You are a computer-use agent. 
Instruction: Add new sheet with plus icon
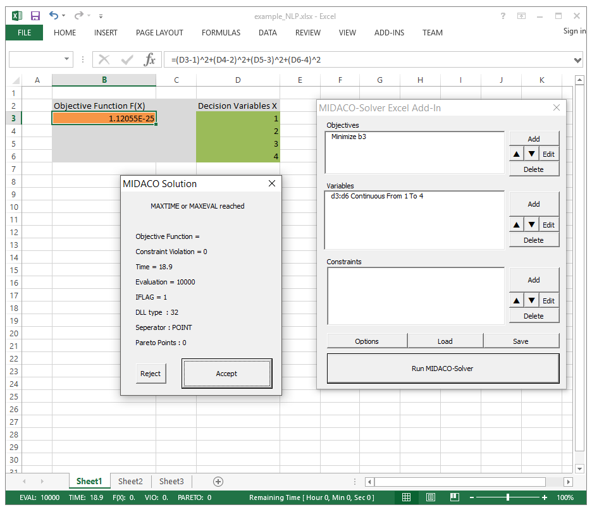click(218, 482)
